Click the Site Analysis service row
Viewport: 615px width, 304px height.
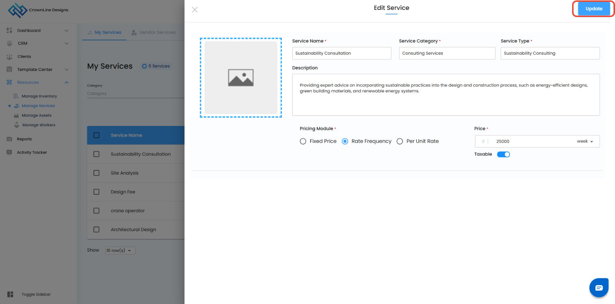coord(136,173)
